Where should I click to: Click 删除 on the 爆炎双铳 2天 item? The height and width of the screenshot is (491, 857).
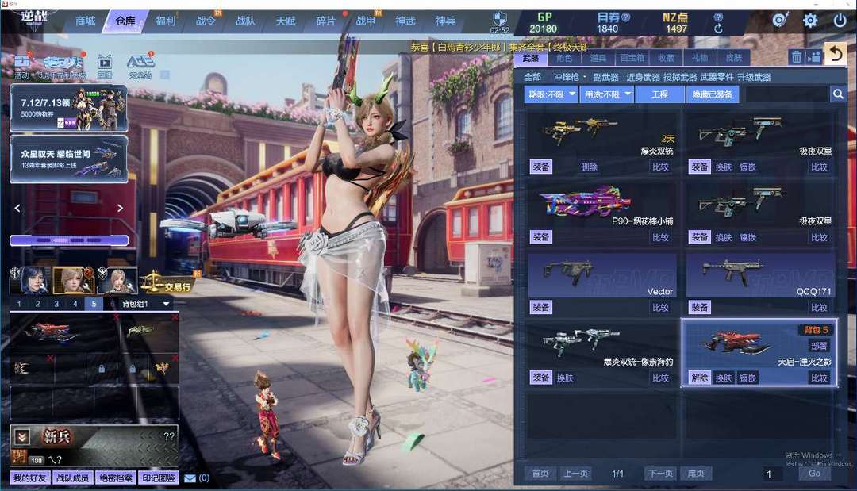click(x=589, y=167)
